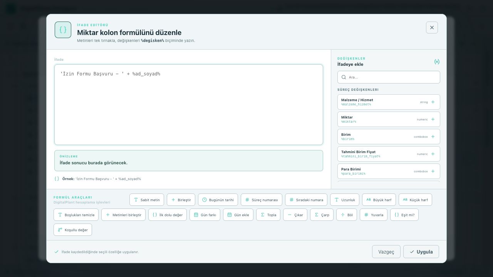
Task: Insert the İlk dolu değer function
Action: point(168,215)
